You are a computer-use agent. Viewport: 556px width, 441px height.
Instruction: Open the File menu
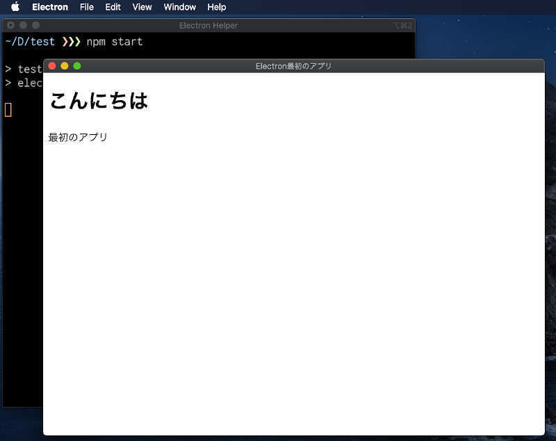pos(86,7)
